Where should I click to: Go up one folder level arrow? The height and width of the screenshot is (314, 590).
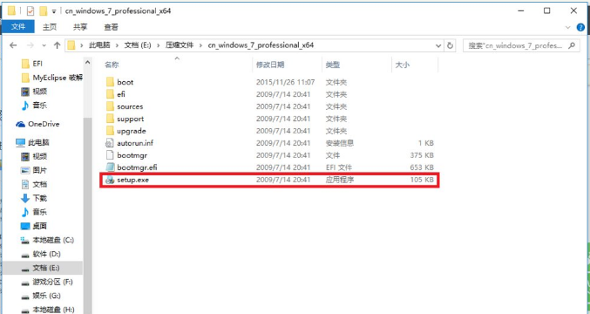tap(57, 45)
